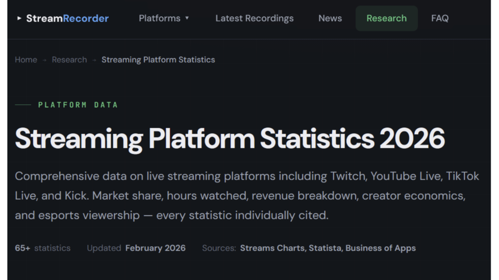Go to the News page
The image size is (499, 280).
pos(330,19)
